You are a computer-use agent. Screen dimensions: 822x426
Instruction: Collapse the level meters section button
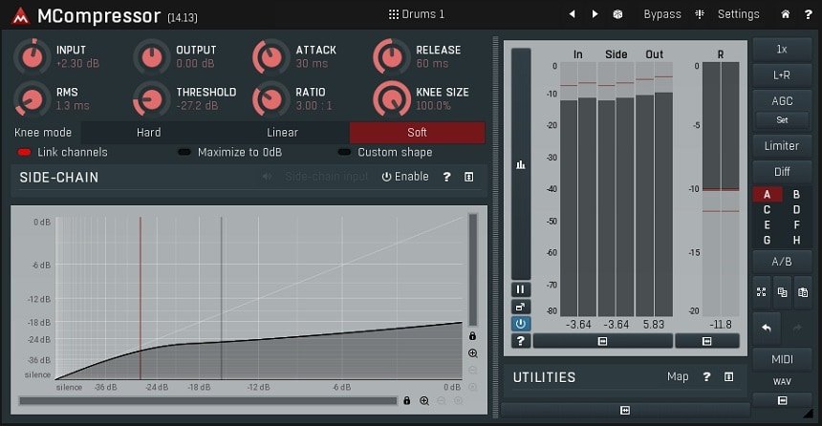602,341
